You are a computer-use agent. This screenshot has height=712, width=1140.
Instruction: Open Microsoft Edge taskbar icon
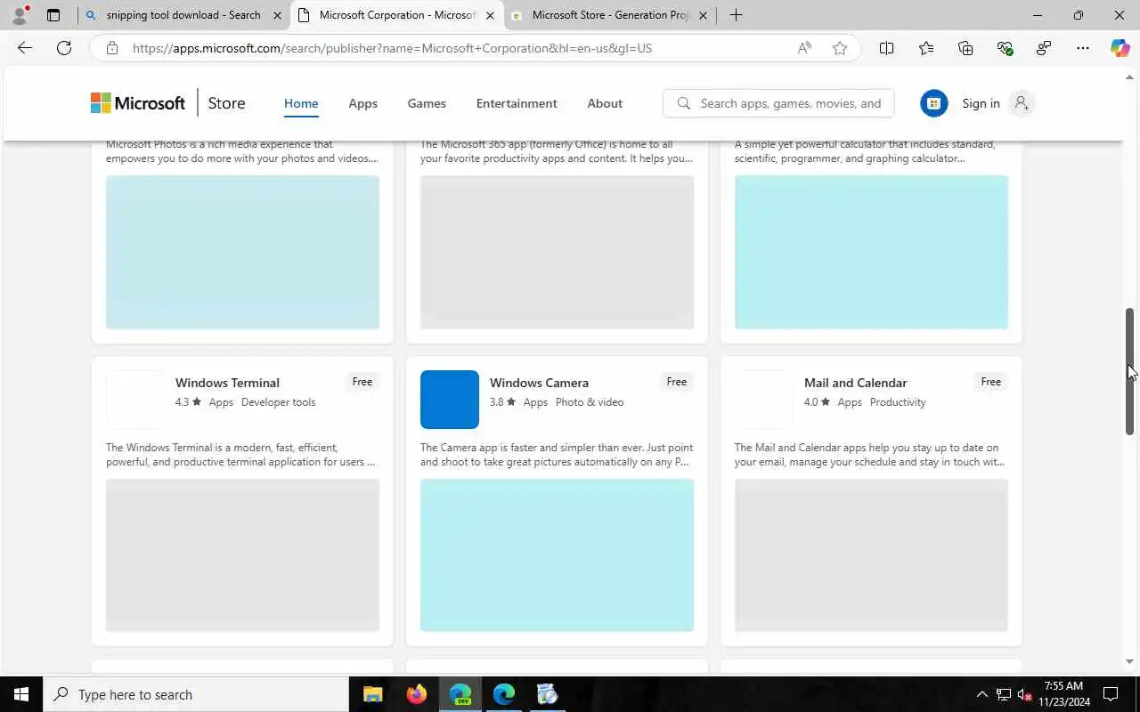pos(504,694)
